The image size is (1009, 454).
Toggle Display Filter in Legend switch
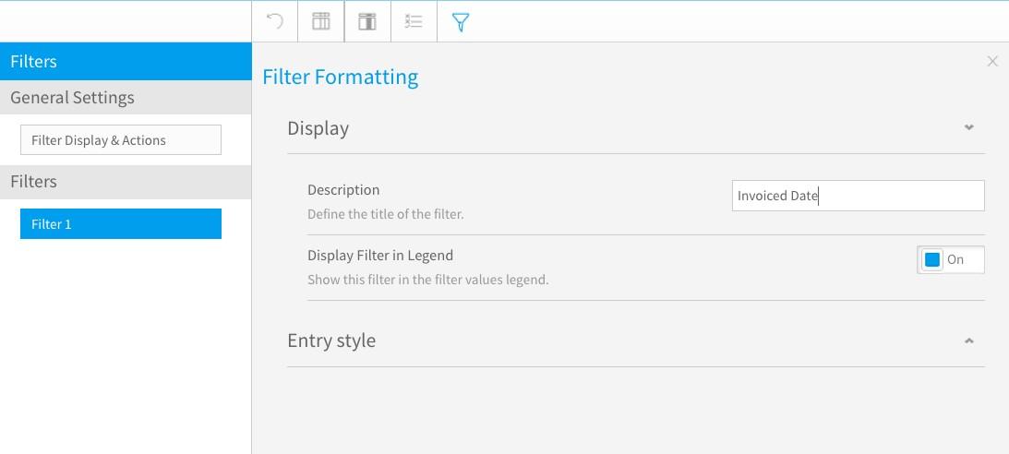coord(951,260)
